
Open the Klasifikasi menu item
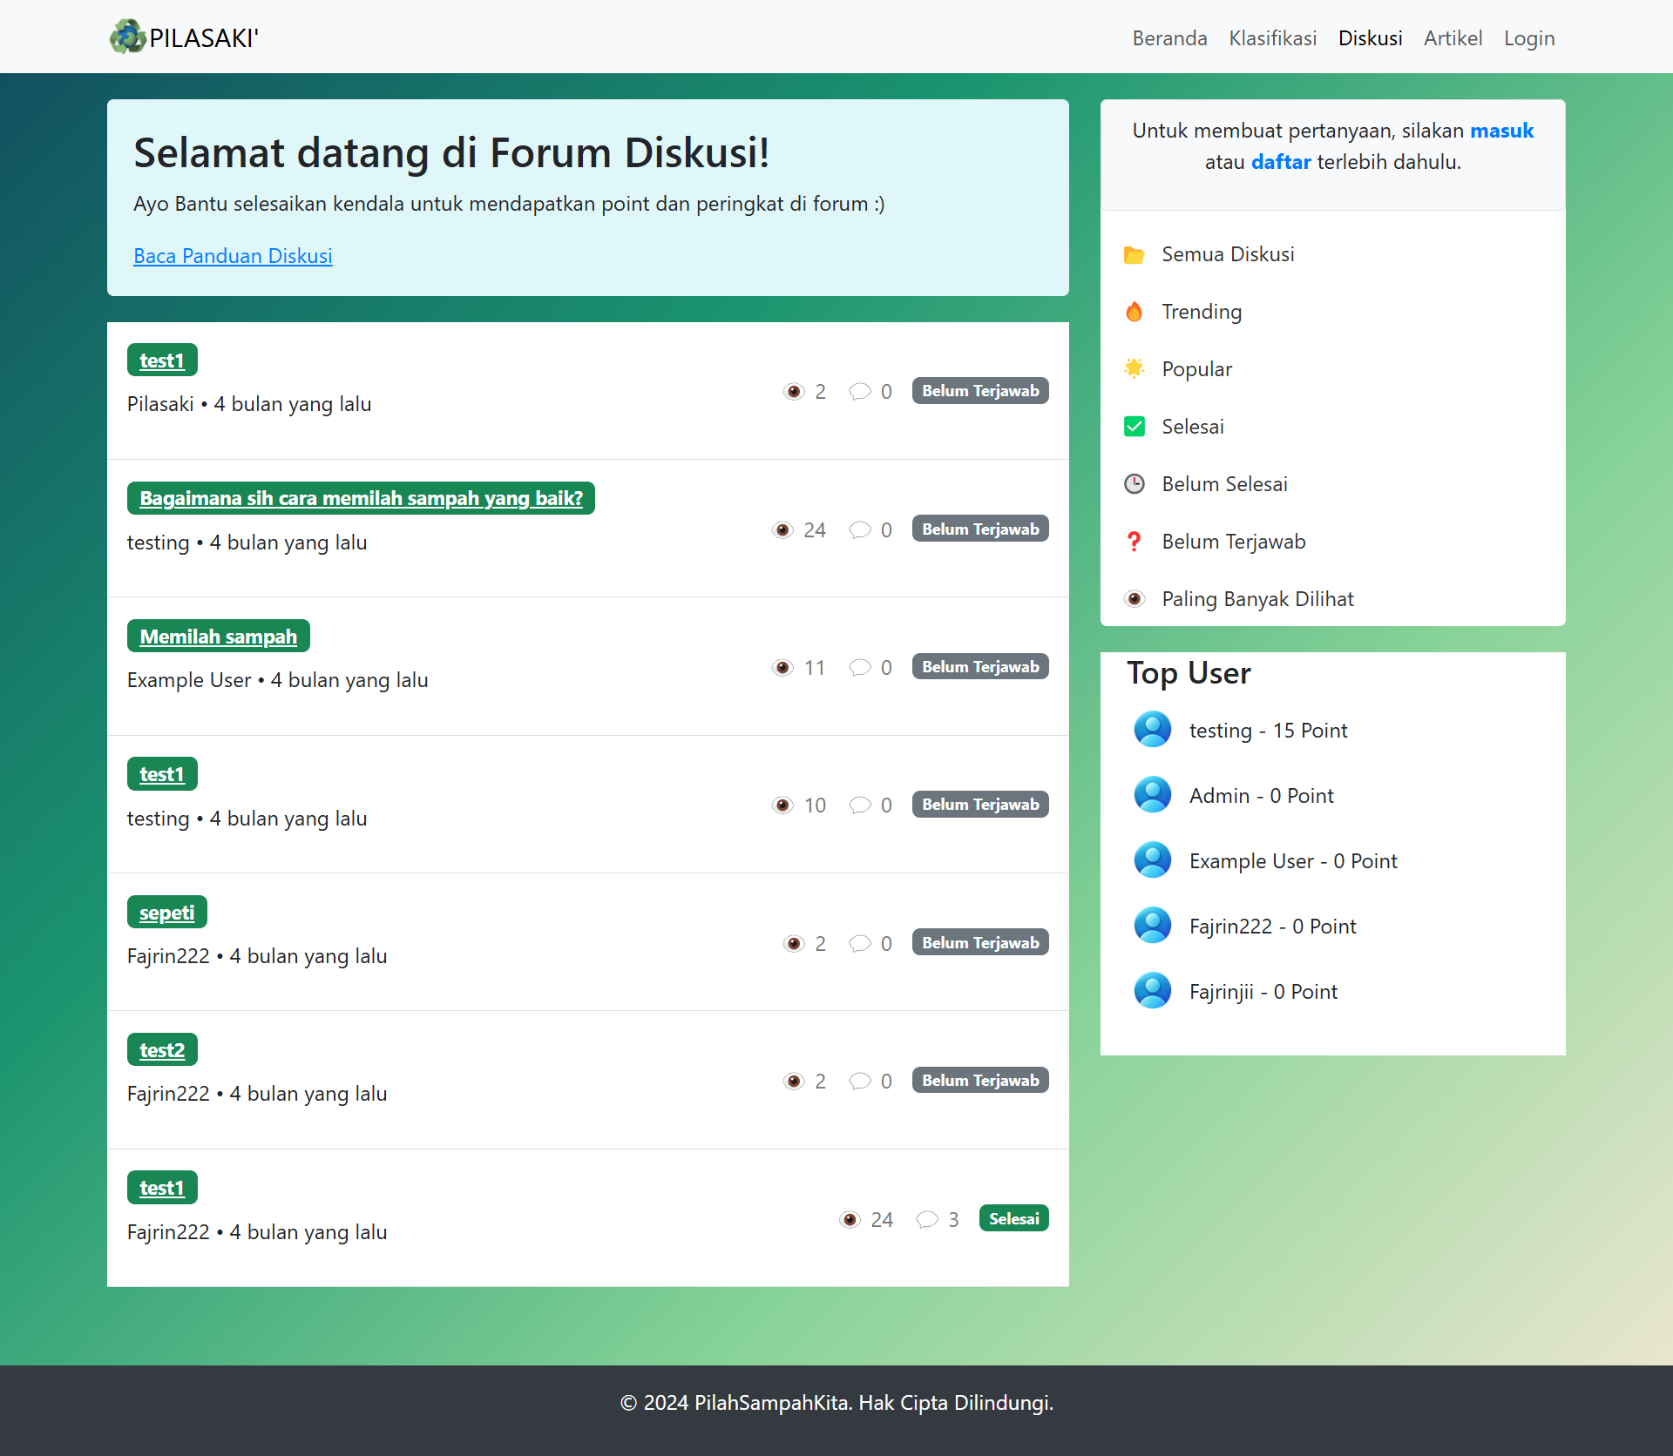[x=1272, y=38]
